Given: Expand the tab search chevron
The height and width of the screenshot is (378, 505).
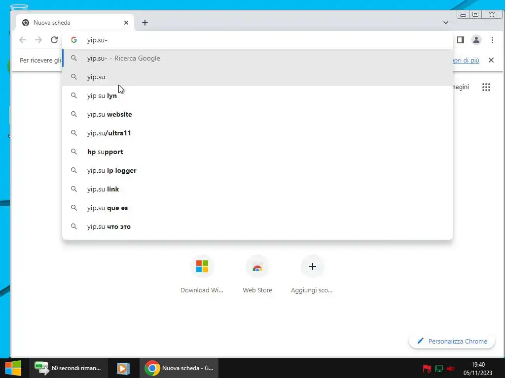Looking at the screenshot, I should click(446, 23).
